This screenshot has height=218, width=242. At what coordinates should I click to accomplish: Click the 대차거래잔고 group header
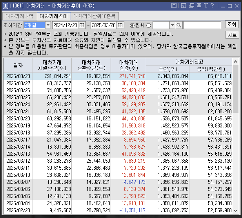tap(189, 62)
